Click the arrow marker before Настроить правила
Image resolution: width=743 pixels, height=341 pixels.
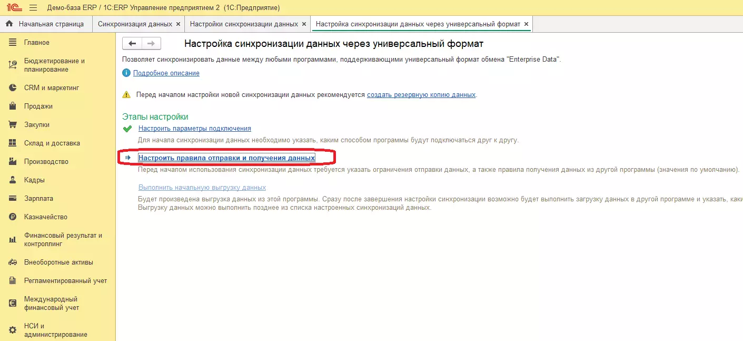pos(127,158)
